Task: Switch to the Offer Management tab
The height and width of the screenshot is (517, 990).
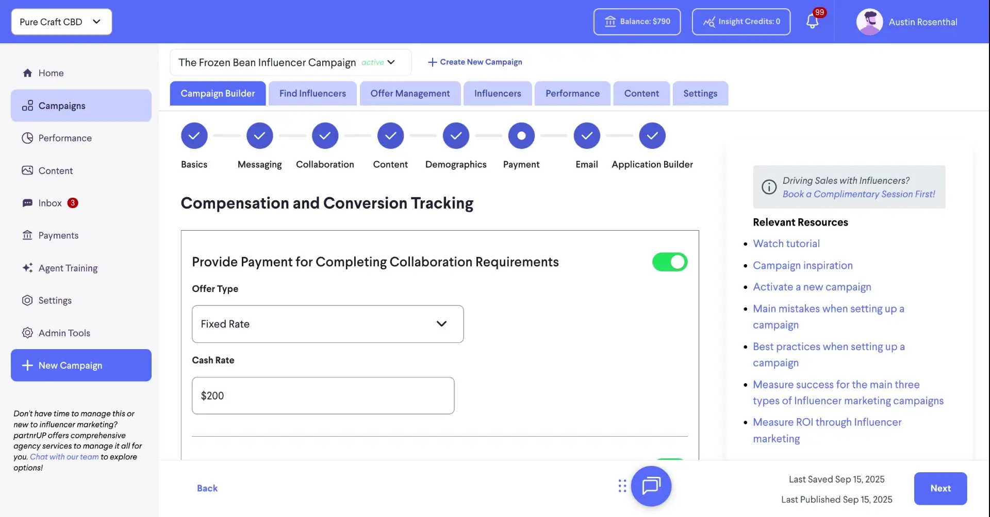Action: click(x=409, y=93)
